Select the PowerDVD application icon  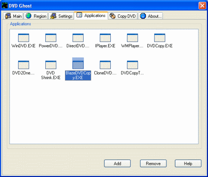pyautogui.click(x=51, y=38)
